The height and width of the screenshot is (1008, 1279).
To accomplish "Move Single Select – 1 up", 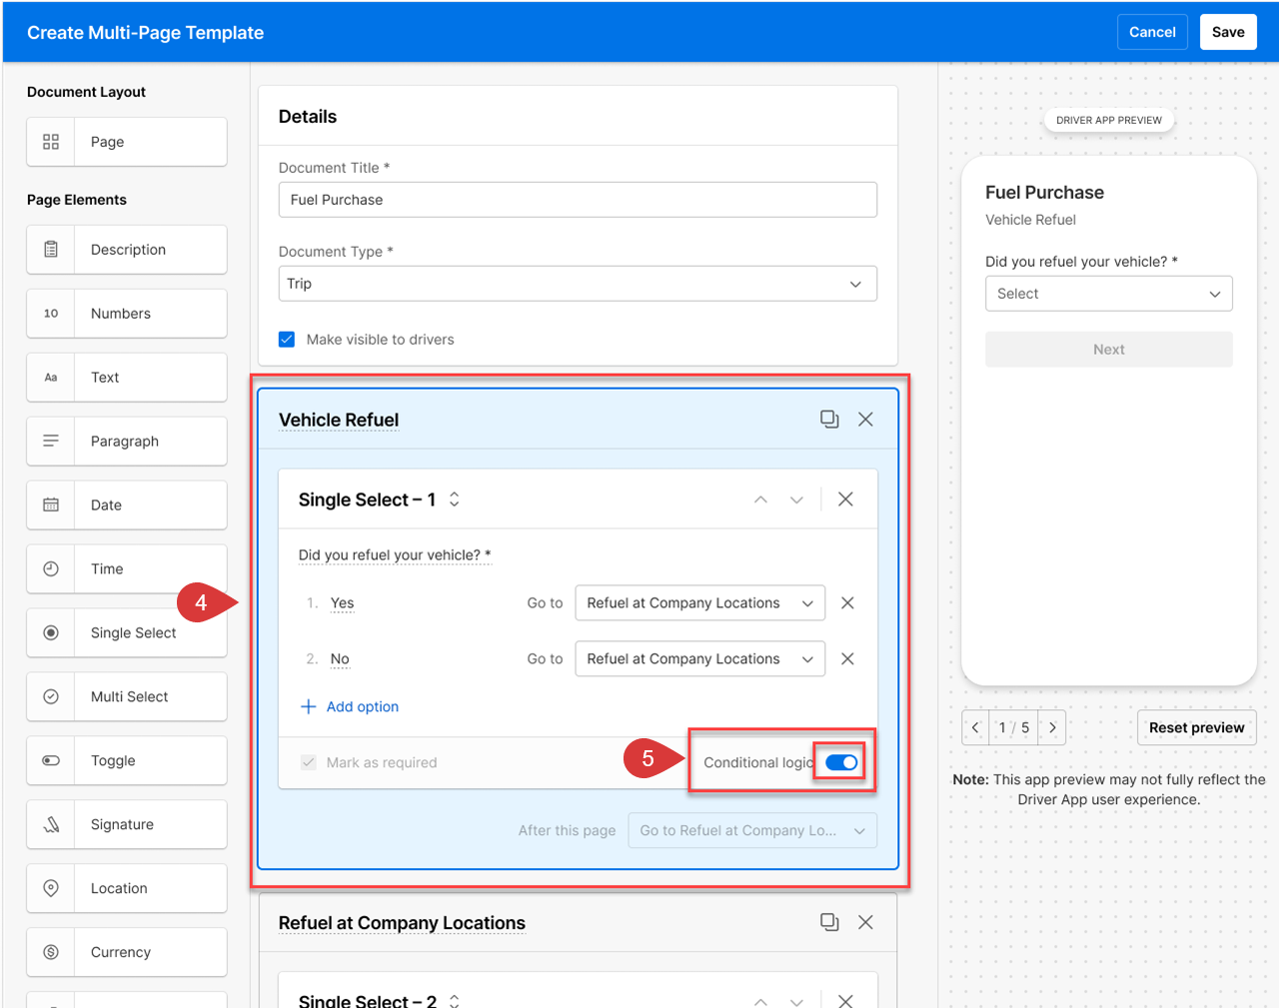I will point(760,500).
